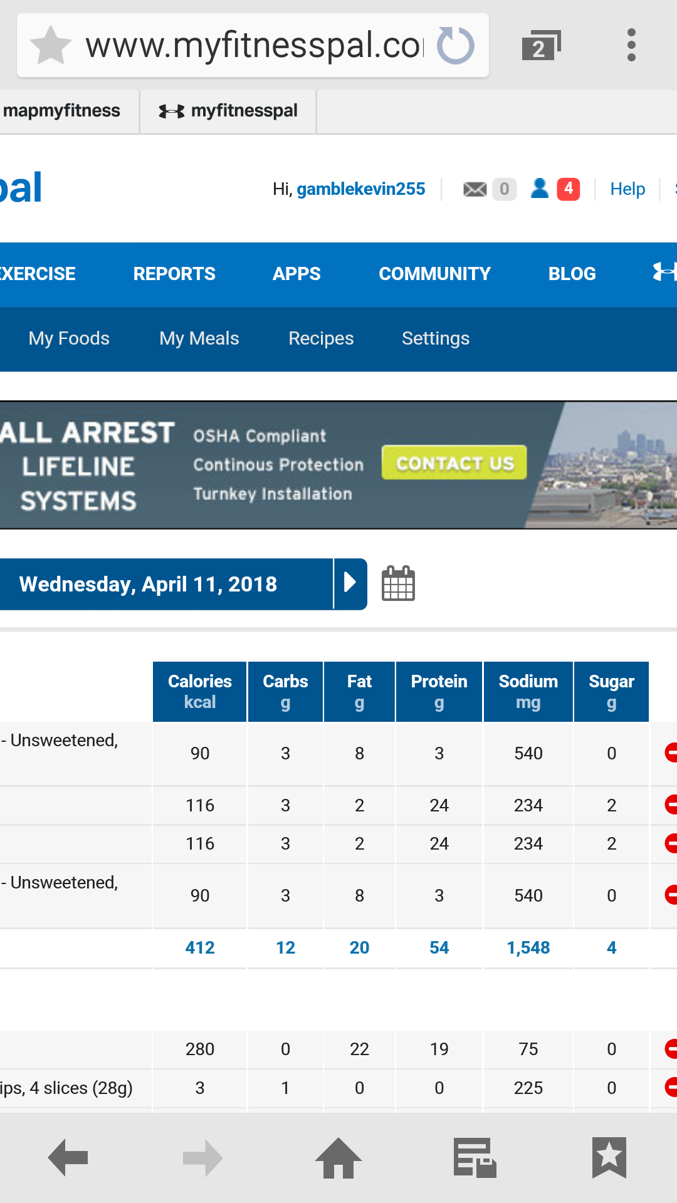Tap the sodium value 225

click(x=528, y=1088)
